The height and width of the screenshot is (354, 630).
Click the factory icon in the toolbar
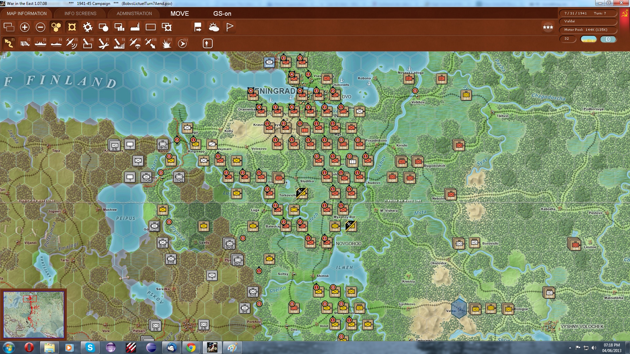(x=135, y=27)
